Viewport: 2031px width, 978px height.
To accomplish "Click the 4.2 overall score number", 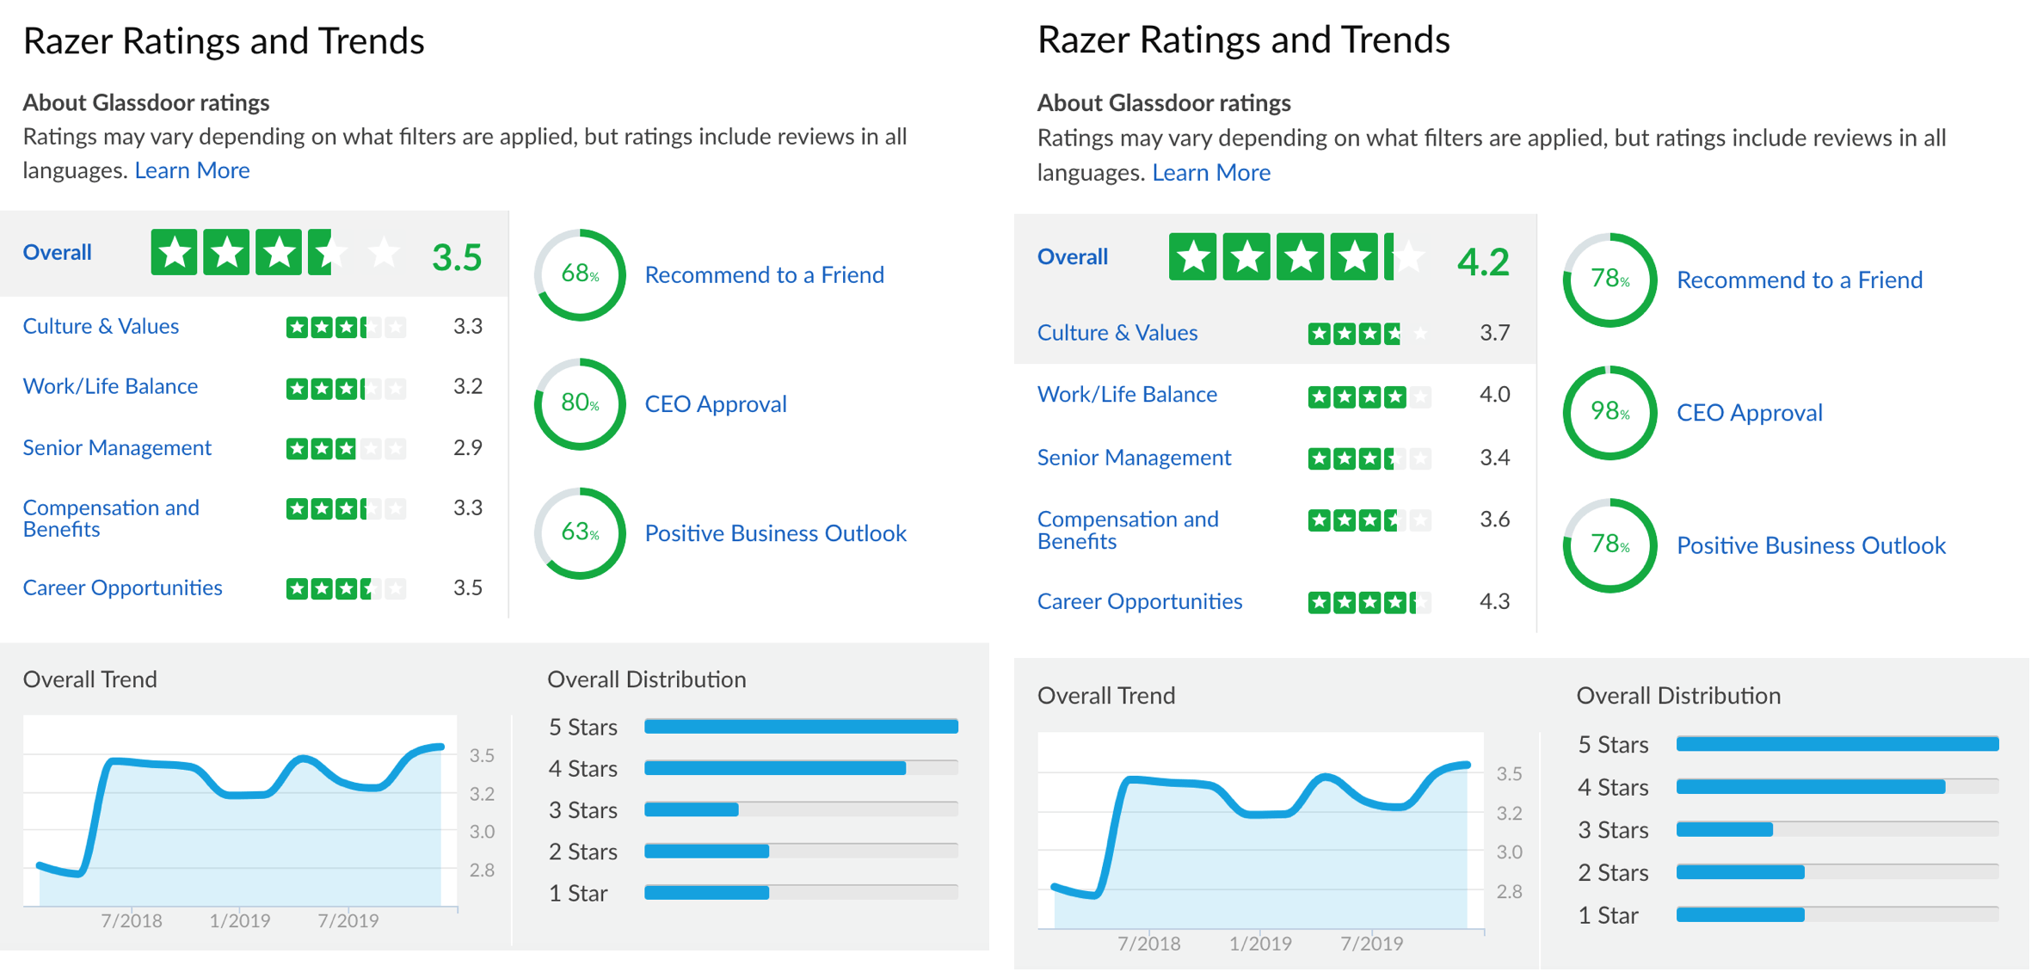I will (x=1483, y=261).
